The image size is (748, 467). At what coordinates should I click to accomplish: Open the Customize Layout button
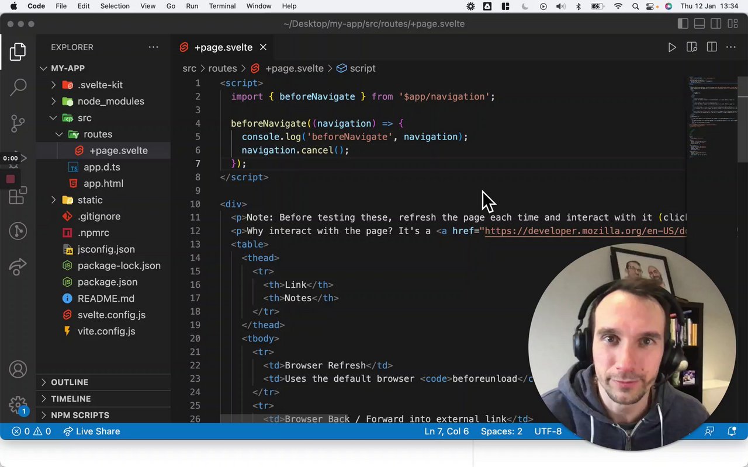(x=732, y=24)
